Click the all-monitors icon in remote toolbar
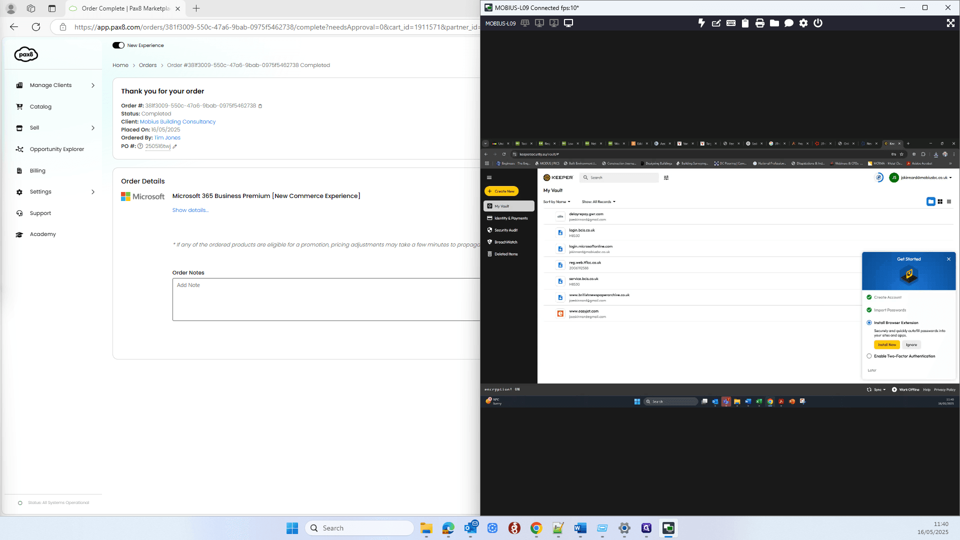Image resolution: width=960 pixels, height=540 pixels. (x=525, y=23)
